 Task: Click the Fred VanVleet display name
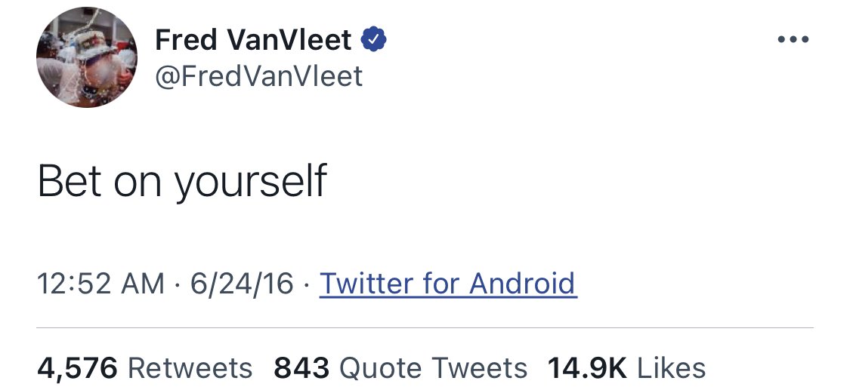tap(253, 40)
